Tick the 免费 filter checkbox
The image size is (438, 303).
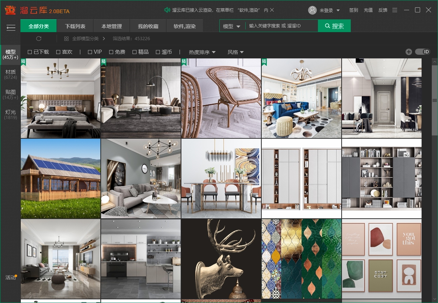pyautogui.click(x=111, y=52)
